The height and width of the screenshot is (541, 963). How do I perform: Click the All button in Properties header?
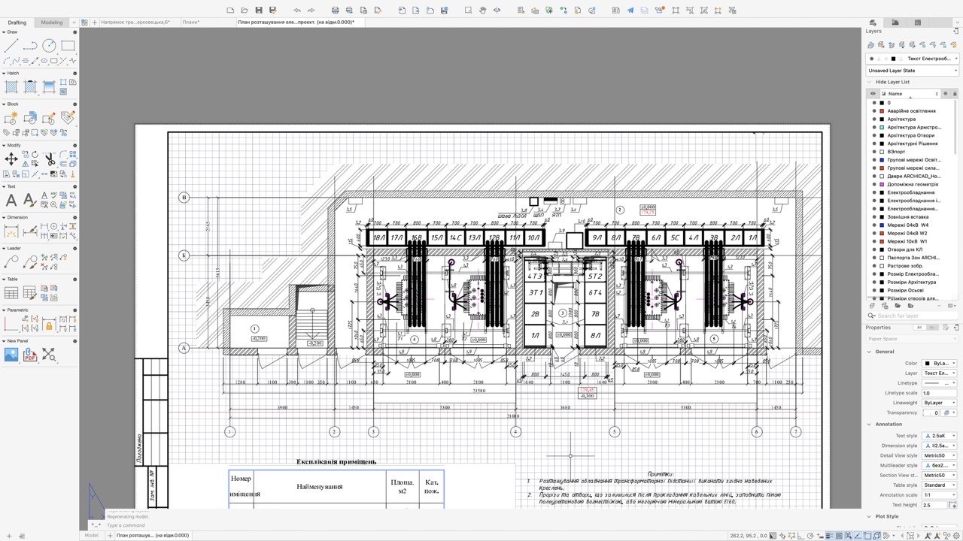[x=921, y=328]
